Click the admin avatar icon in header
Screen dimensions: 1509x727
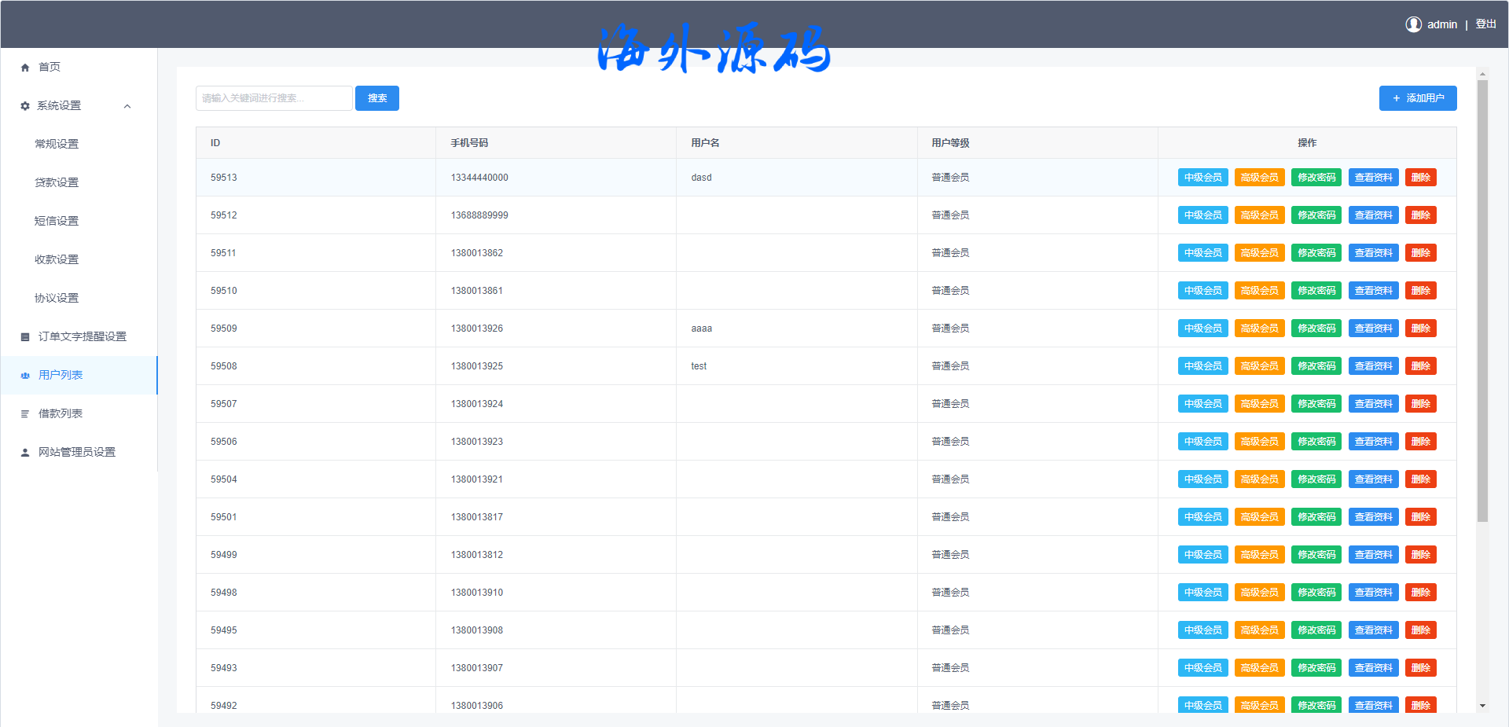coord(1413,24)
